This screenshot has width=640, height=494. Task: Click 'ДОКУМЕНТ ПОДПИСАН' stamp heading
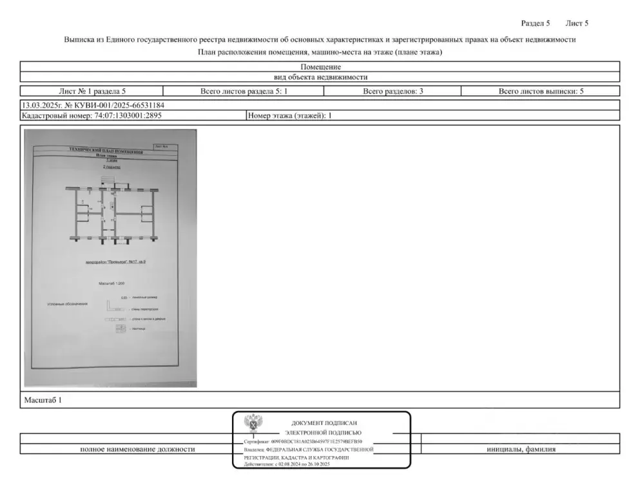pyautogui.click(x=324, y=423)
